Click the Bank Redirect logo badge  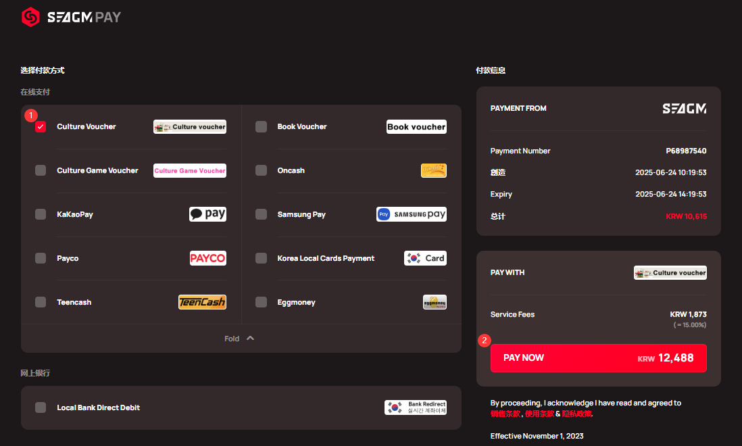point(416,407)
